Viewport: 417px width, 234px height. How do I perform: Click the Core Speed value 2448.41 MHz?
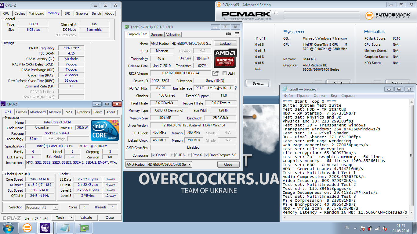[40, 179]
